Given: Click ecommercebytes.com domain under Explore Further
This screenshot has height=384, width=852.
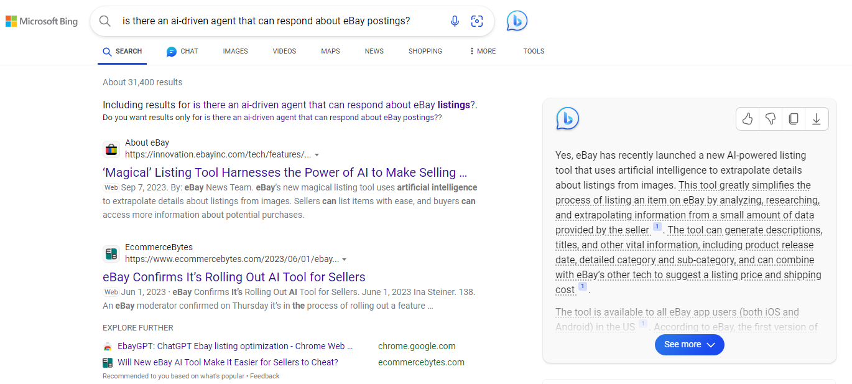Looking at the screenshot, I should point(421,362).
